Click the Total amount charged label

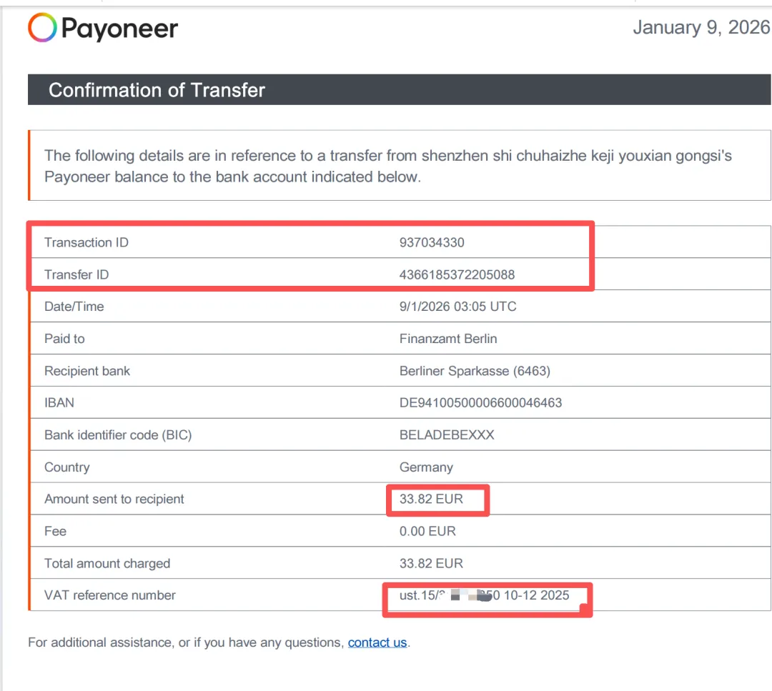[x=107, y=563]
